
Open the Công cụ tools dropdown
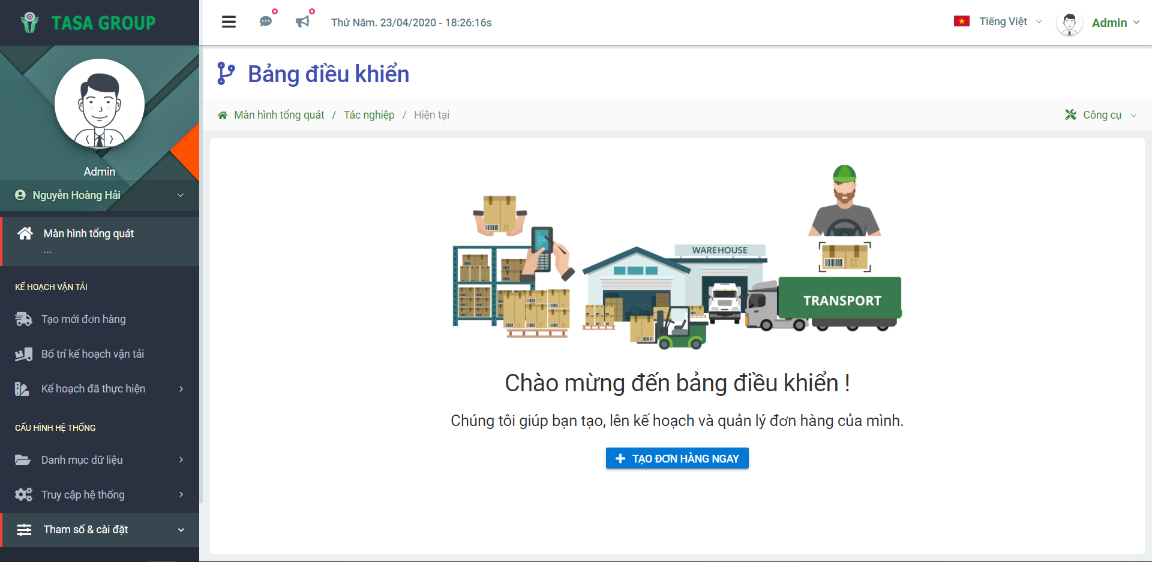(1101, 115)
